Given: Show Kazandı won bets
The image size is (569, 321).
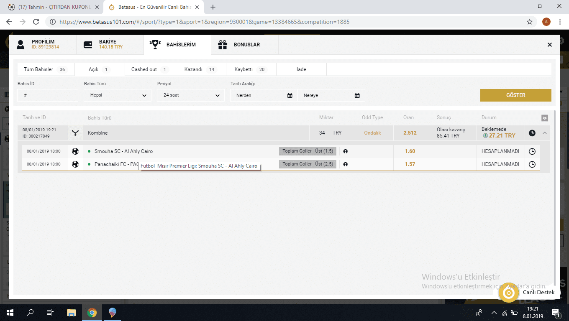Looking at the screenshot, I should point(201,69).
